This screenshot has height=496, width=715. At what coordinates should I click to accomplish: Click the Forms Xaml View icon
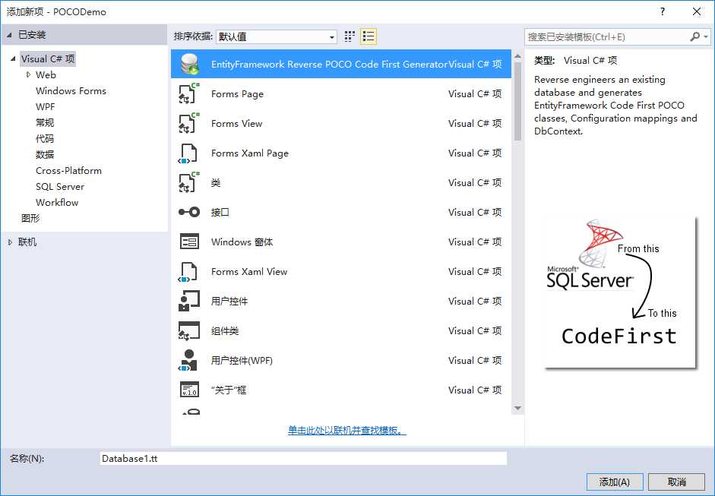(x=188, y=272)
